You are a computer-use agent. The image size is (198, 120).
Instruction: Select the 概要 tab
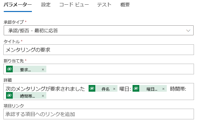(125, 5)
